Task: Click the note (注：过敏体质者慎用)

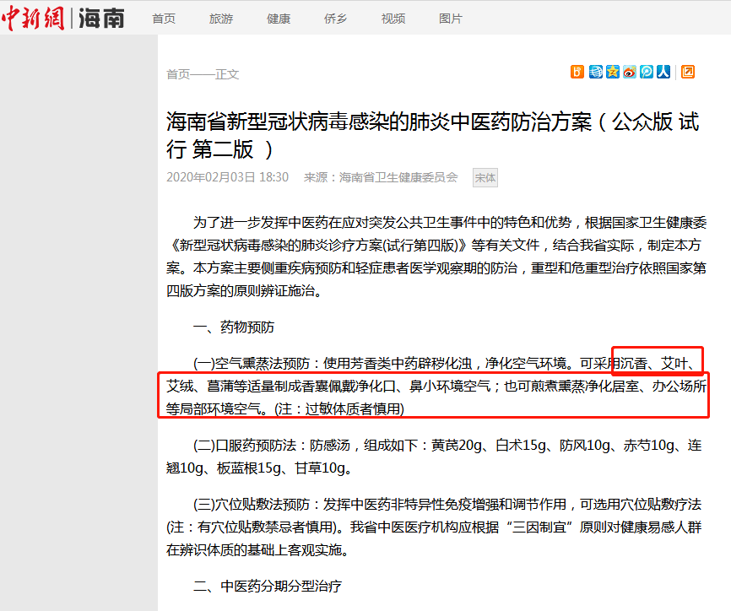Action: point(339,408)
